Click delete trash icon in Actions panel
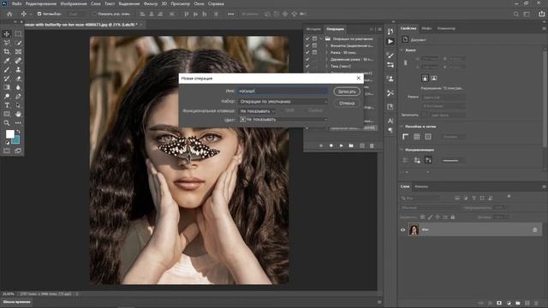Viewport: 548px width, 308px height. [372, 145]
